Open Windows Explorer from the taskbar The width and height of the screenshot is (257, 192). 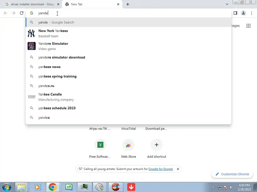click(x=21, y=187)
